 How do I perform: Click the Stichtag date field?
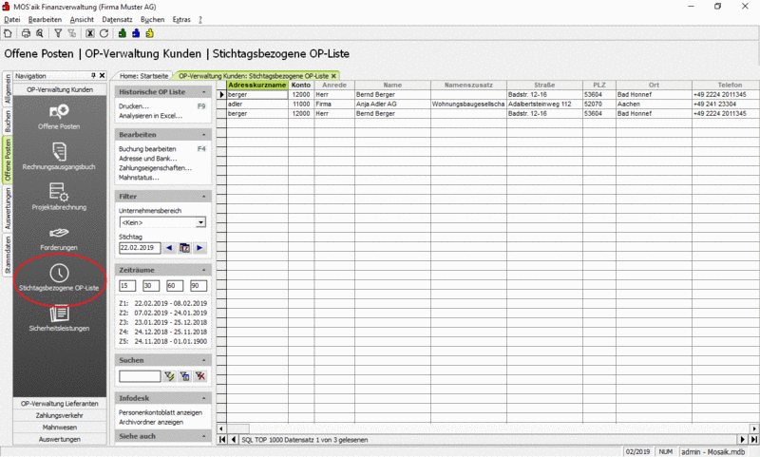pos(140,248)
